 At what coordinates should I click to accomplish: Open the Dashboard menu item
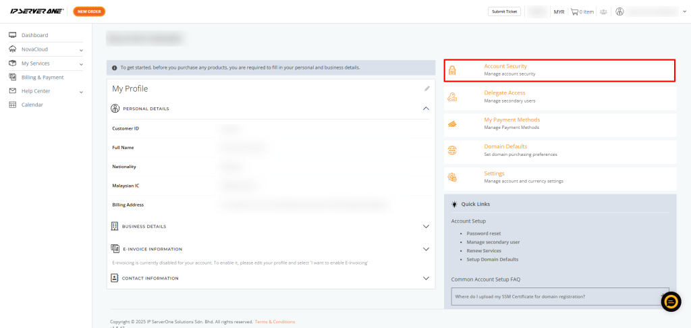(x=35, y=35)
